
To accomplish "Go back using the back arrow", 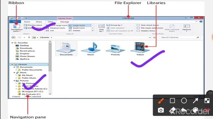I will (13, 37).
